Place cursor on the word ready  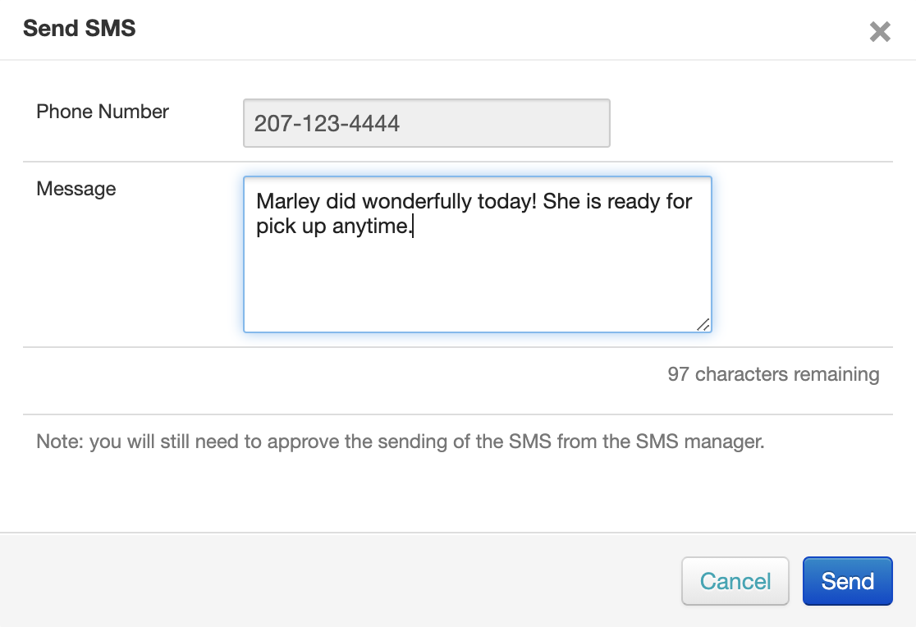click(x=634, y=202)
